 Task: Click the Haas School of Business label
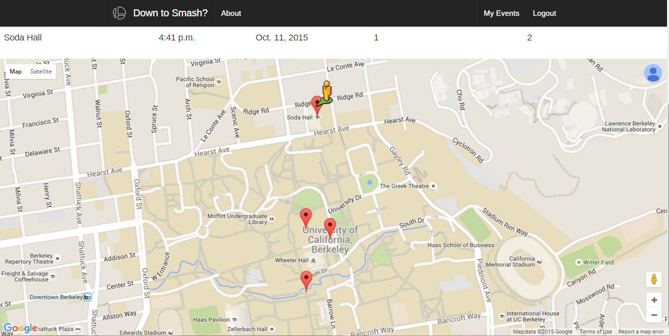click(461, 245)
